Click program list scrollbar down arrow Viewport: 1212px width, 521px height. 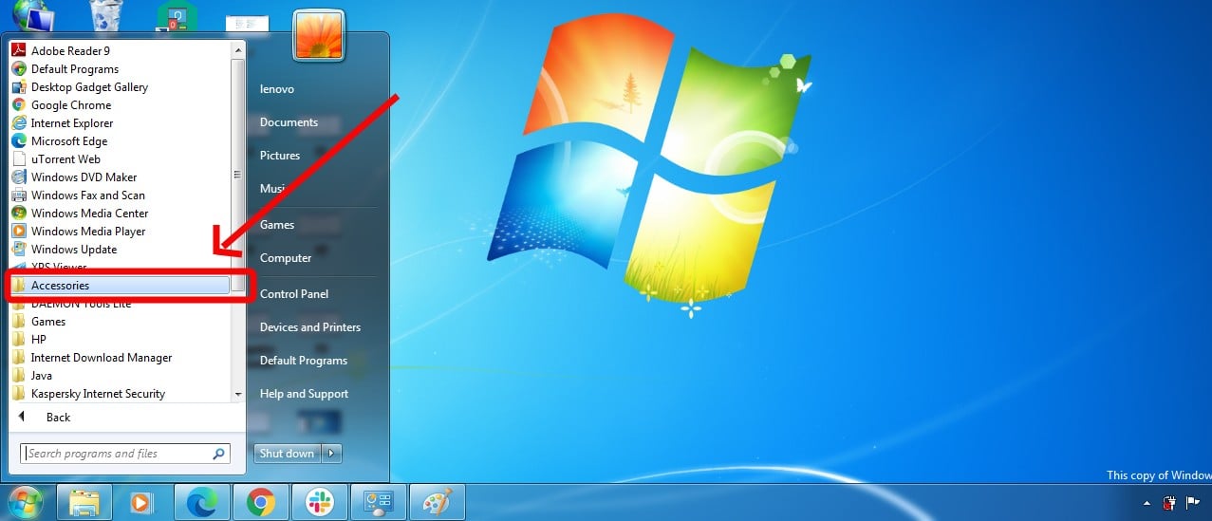pyautogui.click(x=238, y=394)
